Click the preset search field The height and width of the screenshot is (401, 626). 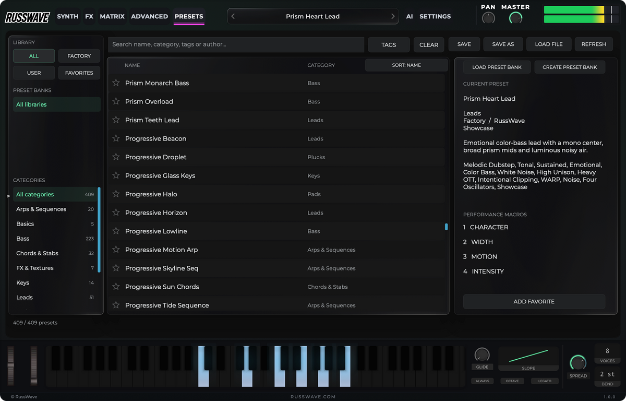coord(236,45)
